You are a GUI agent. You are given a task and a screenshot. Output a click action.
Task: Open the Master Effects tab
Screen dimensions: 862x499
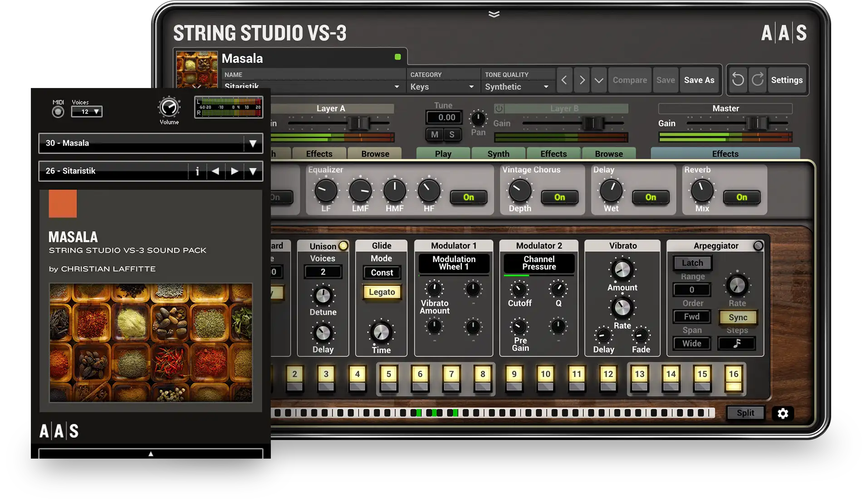(x=725, y=154)
